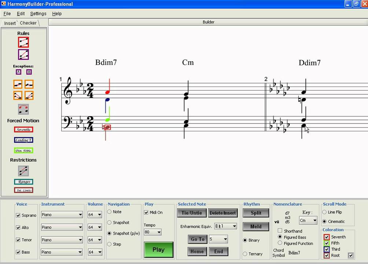Click the Home button
This screenshot has width=368, height=264.
pos(197,252)
